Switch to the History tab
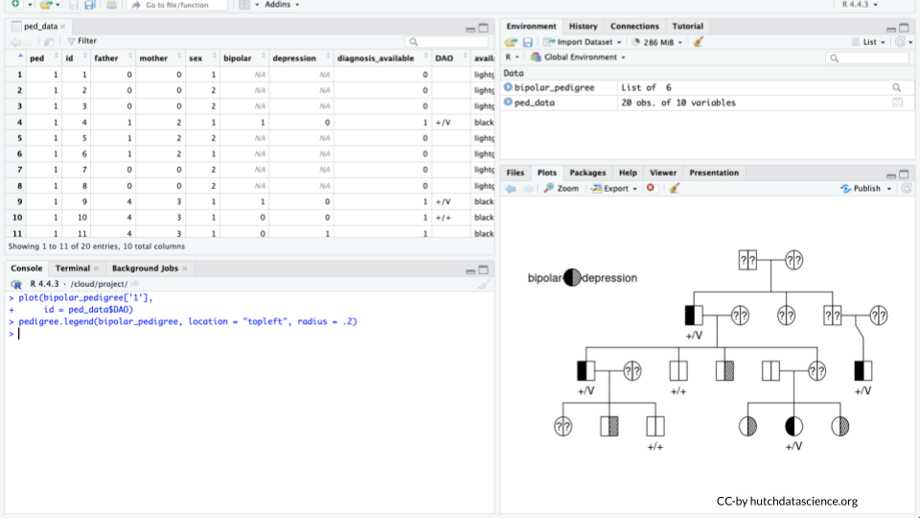The width and height of the screenshot is (920, 518). [584, 27]
